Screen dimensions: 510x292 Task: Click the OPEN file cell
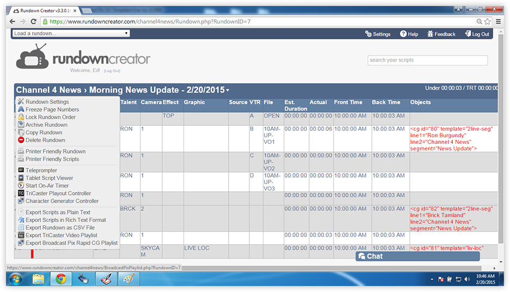273,119
